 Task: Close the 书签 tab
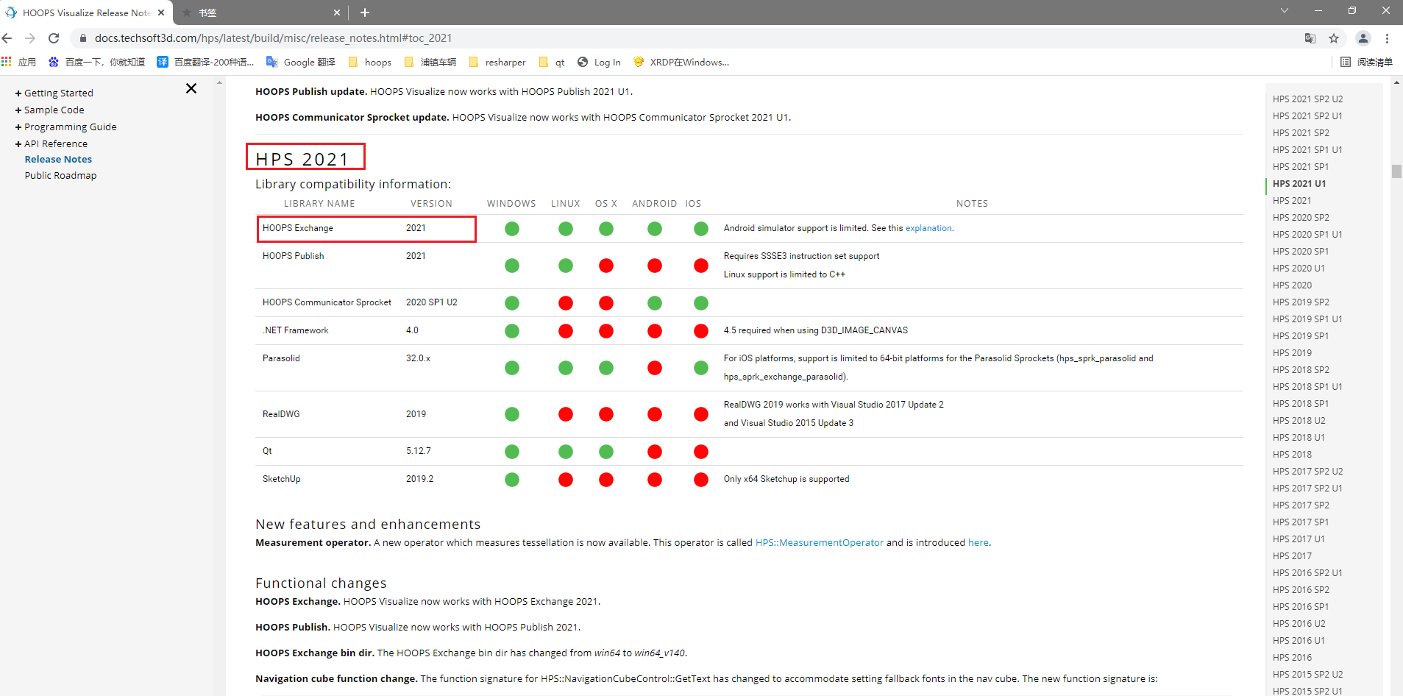point(337,13)
